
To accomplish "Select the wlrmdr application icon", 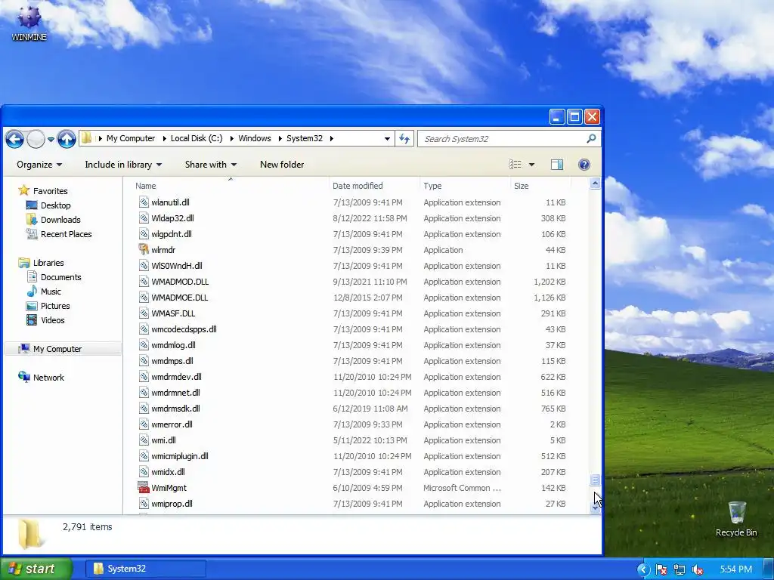I will tap(143, 249).
